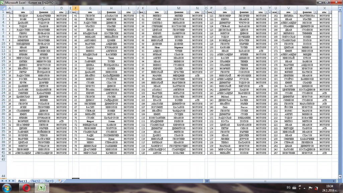Open Opera browser from the taskbar
The width and height of the screenshot is (343, 193).
click(26, 188)
